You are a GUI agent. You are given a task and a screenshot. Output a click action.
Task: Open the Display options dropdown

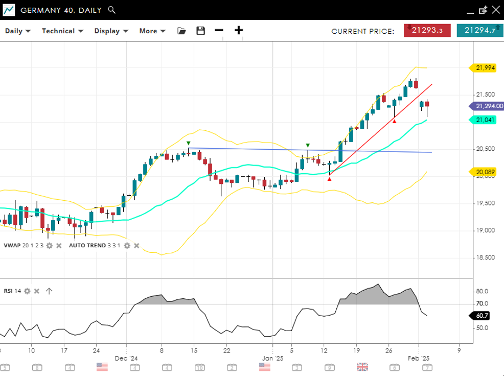[x=110, y=31]
